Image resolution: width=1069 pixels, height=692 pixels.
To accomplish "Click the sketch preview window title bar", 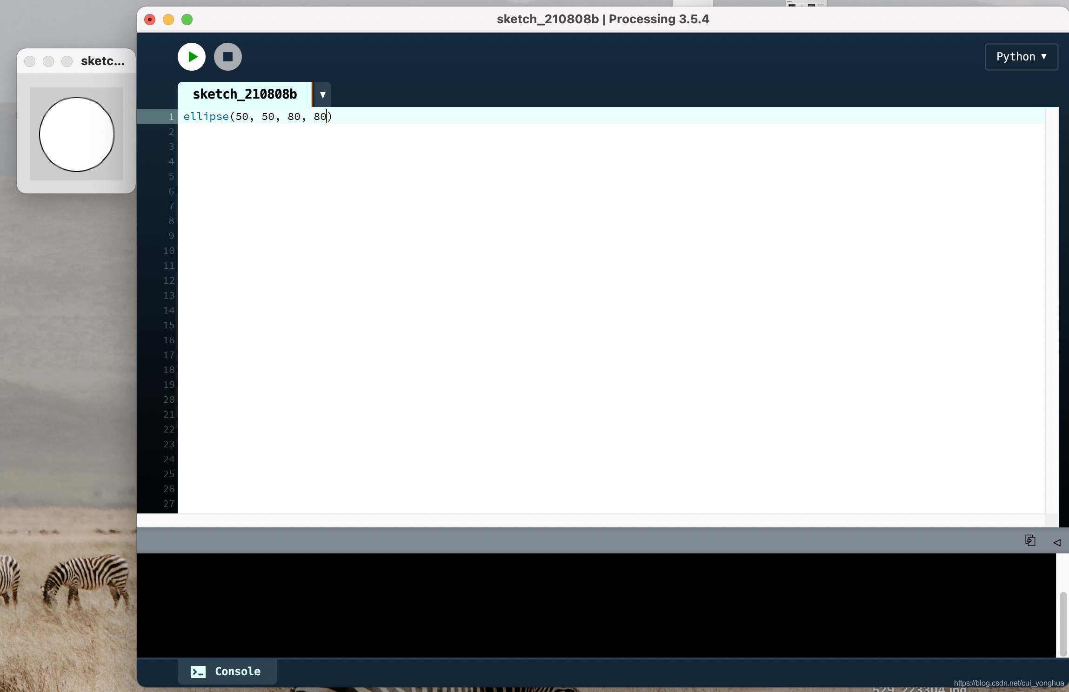I will [x=102, y=61].
